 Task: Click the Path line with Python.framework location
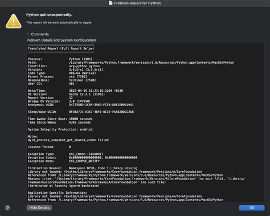[x=131, y=63]
